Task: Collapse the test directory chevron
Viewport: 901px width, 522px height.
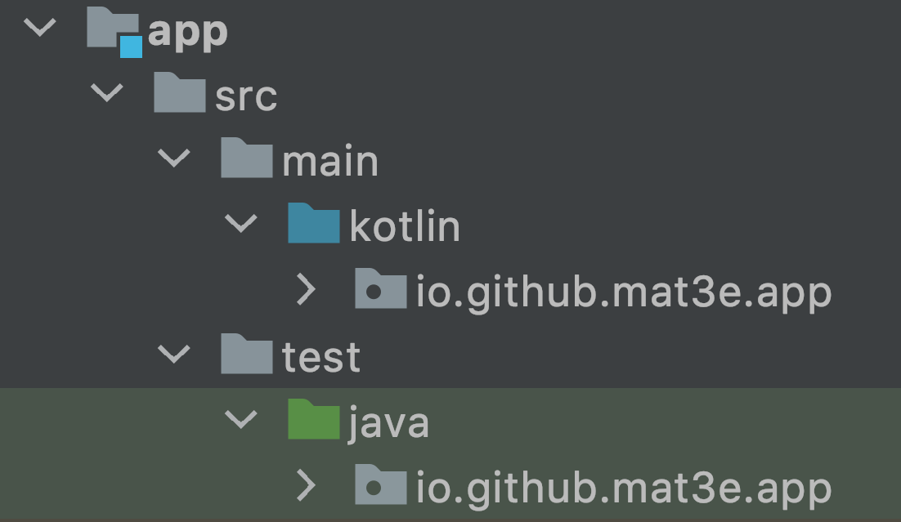Action: pos(173,355)
